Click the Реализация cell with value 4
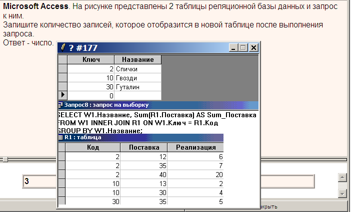Screen dimensions: 353x212 click(x=195, y=193)
